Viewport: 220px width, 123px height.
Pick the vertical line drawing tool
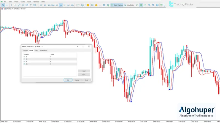[11, 5]
